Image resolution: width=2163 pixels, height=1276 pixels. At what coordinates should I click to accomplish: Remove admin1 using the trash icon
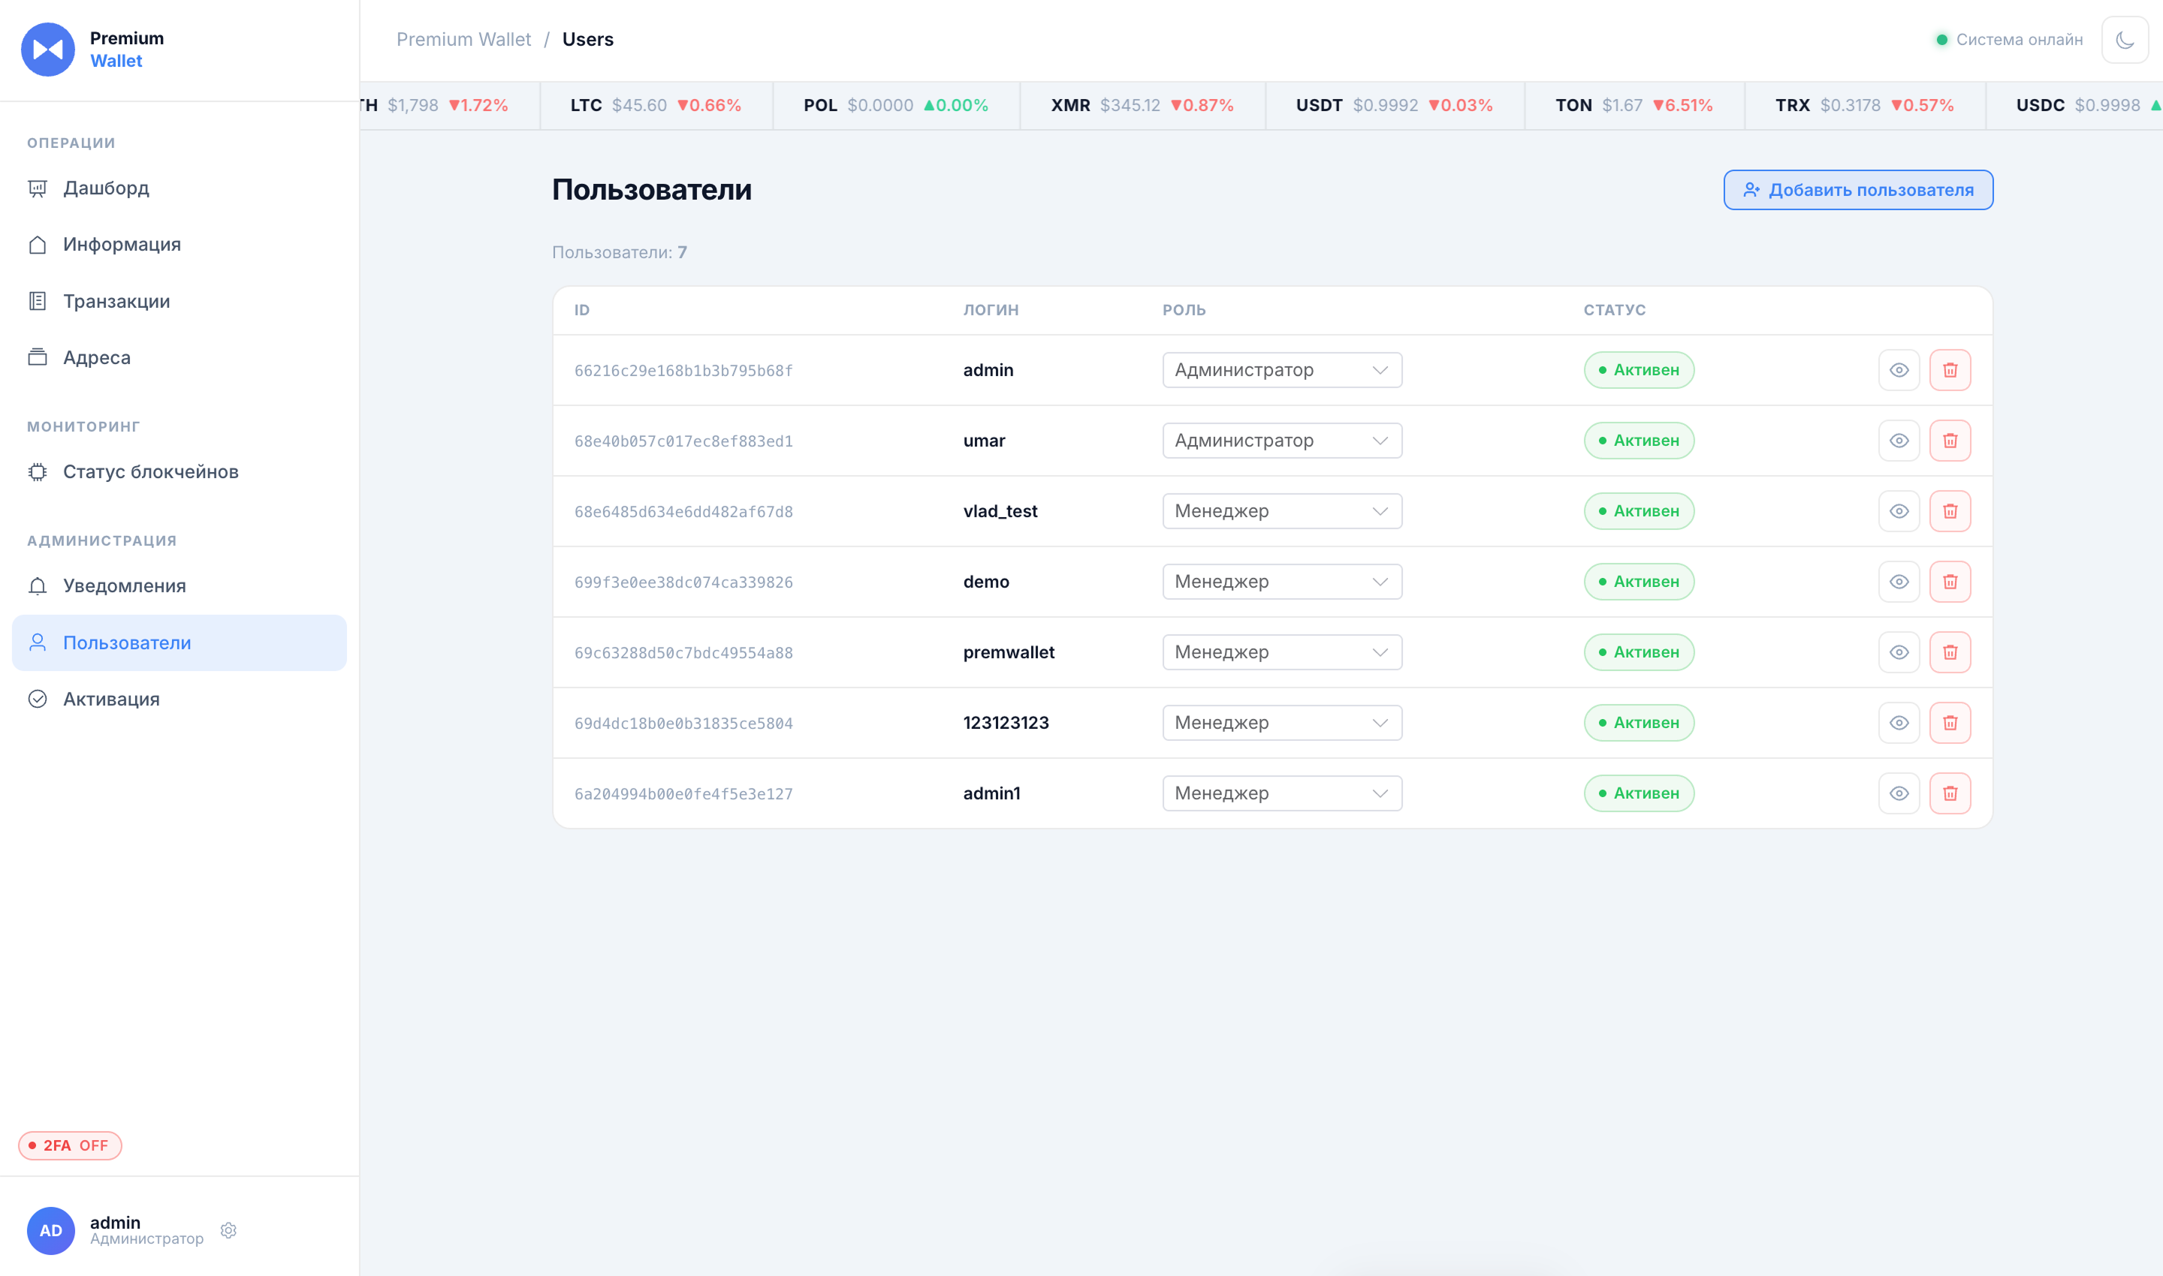[1950, 793]
